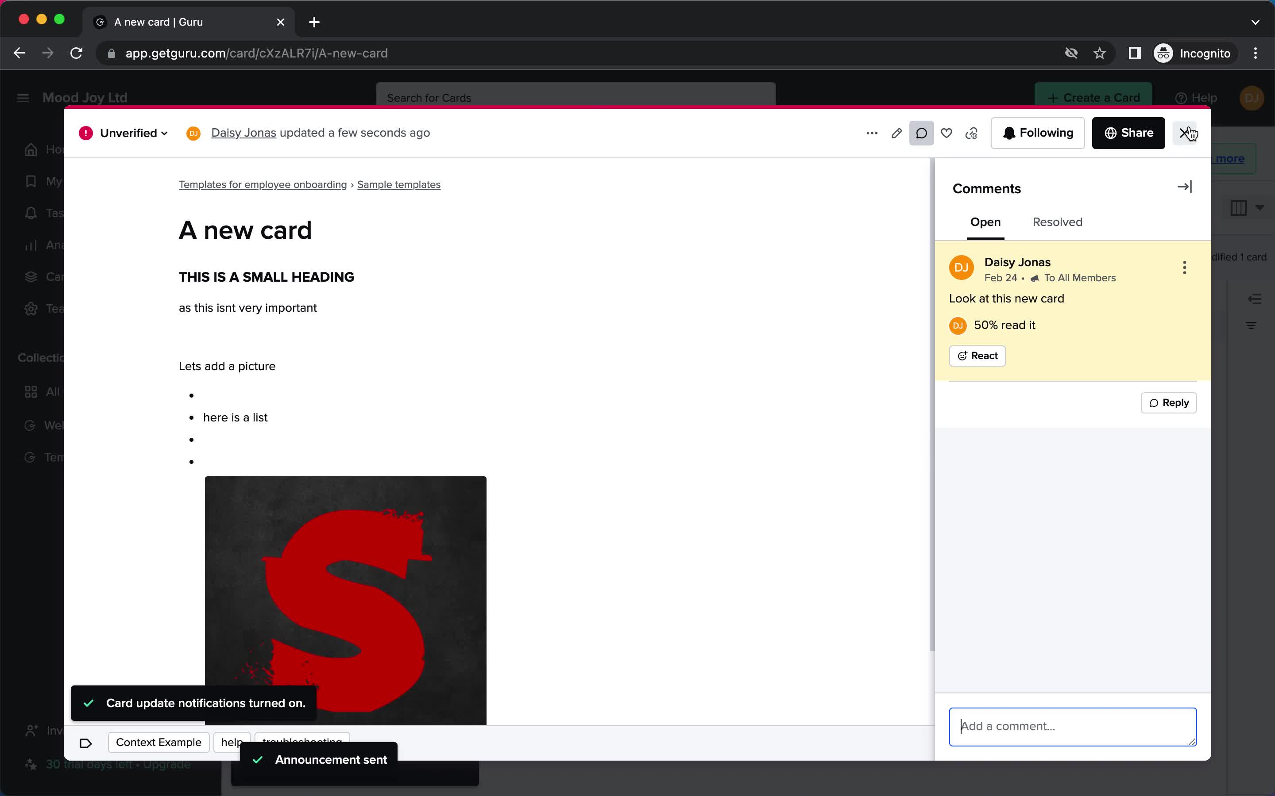
Task: Click the React button on comment
Action: point(977,356)
